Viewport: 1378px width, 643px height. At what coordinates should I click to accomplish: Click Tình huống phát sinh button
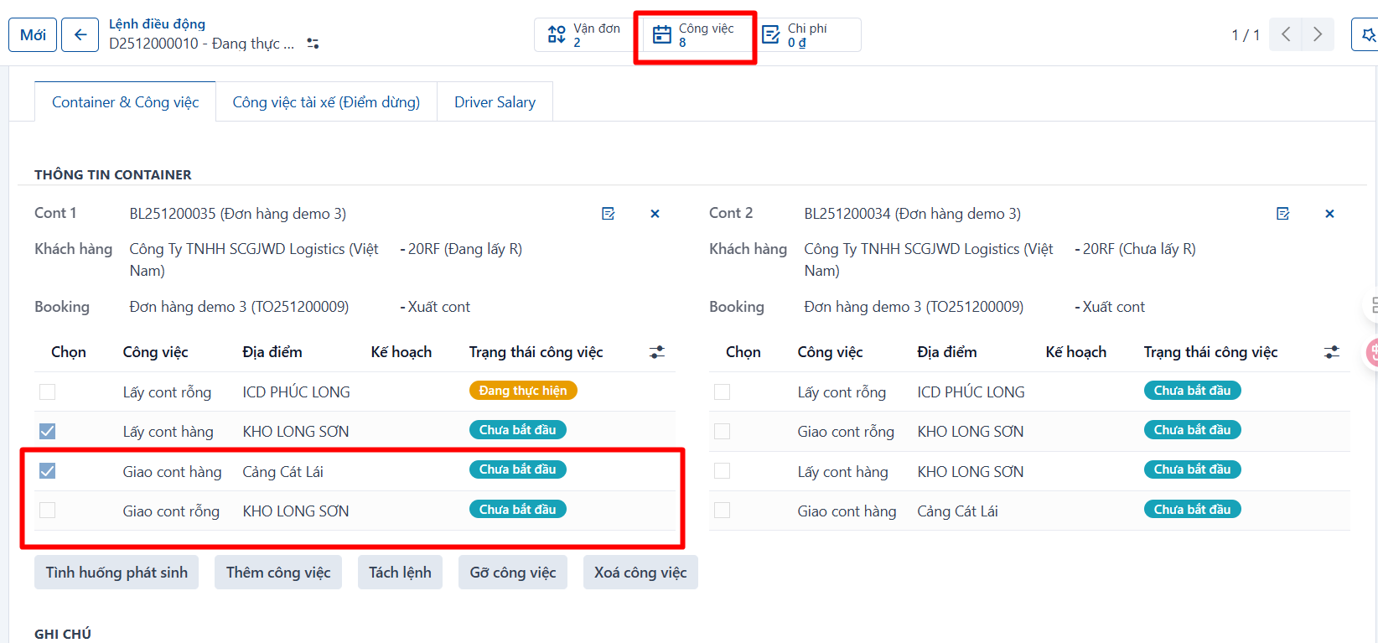click(x=117, y=573)
